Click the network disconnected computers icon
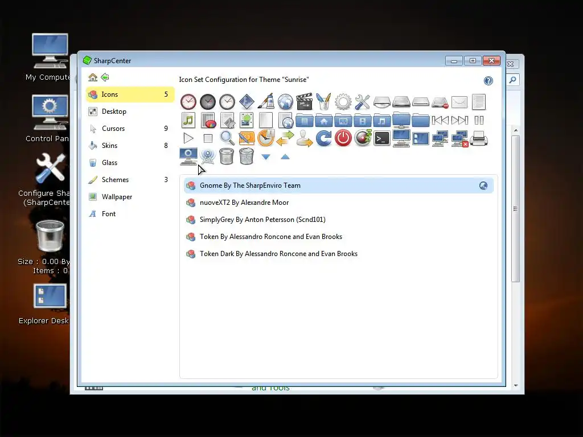 [459, 139]
